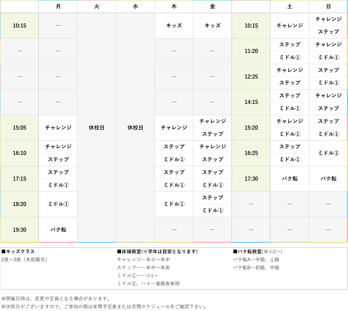Click the ■体操教室 legend heading
348x311 pixels.
(x=156, y=251)
